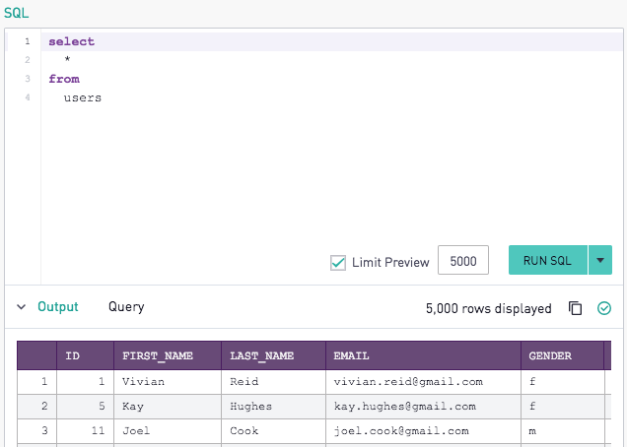The height and width of the screenshot is (447, 627).
Task: Sort by the FIRST_NAME column header
Action: click(x=168, y=355)
